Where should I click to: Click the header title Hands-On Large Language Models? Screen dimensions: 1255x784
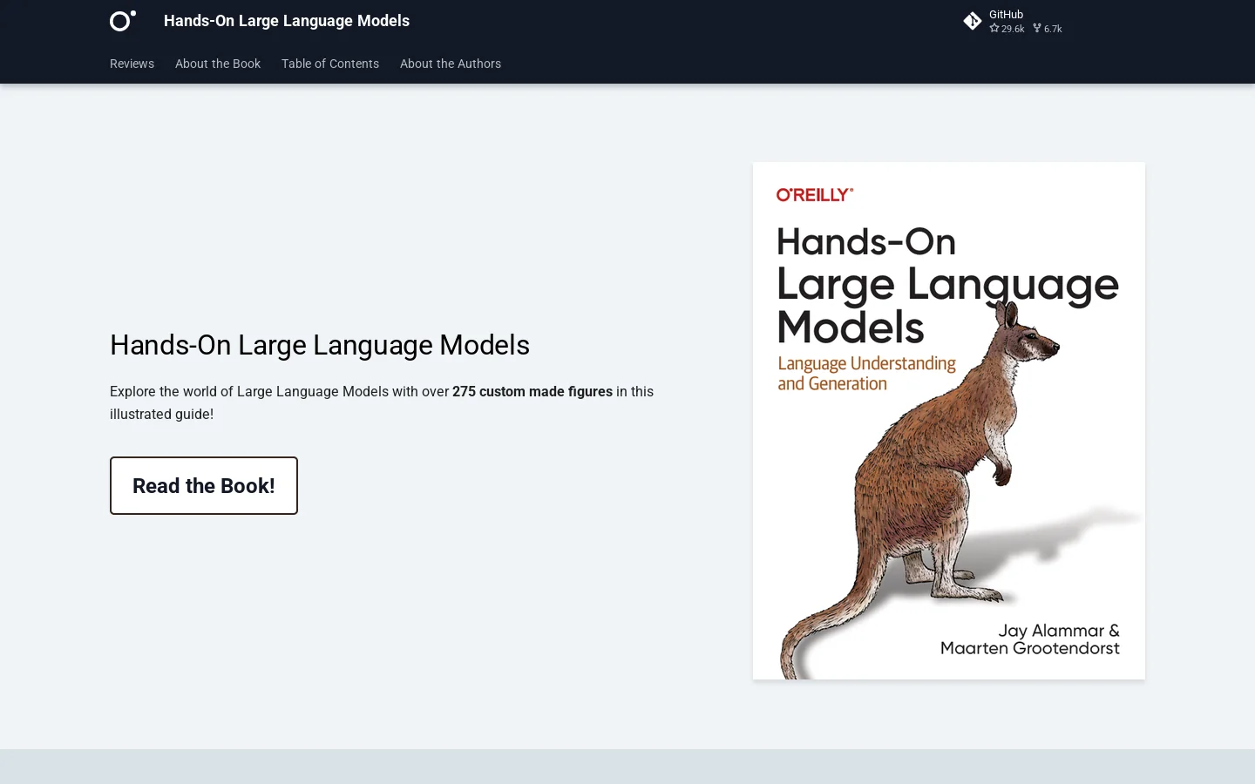[x=287, y=21]
